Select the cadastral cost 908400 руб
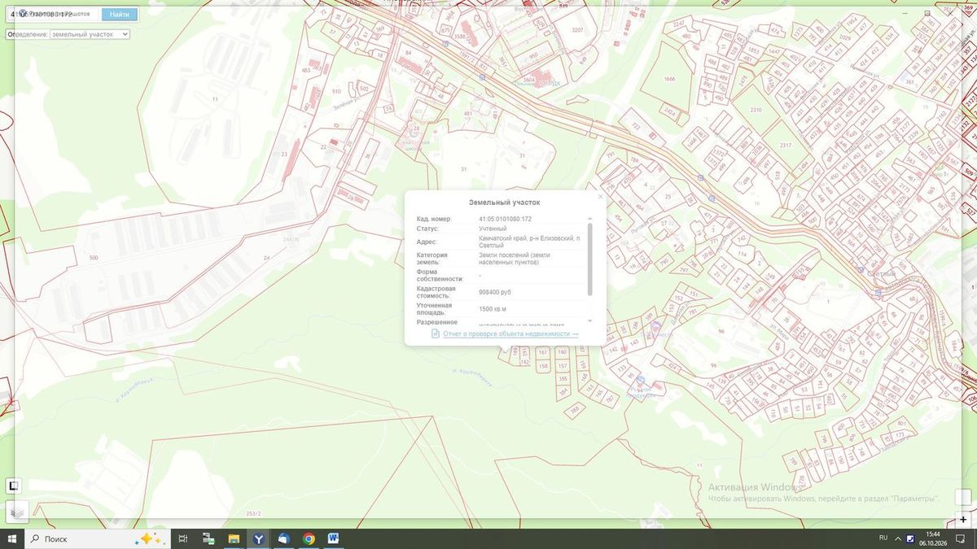Screen dimensions: 977x549 (495, 292)
